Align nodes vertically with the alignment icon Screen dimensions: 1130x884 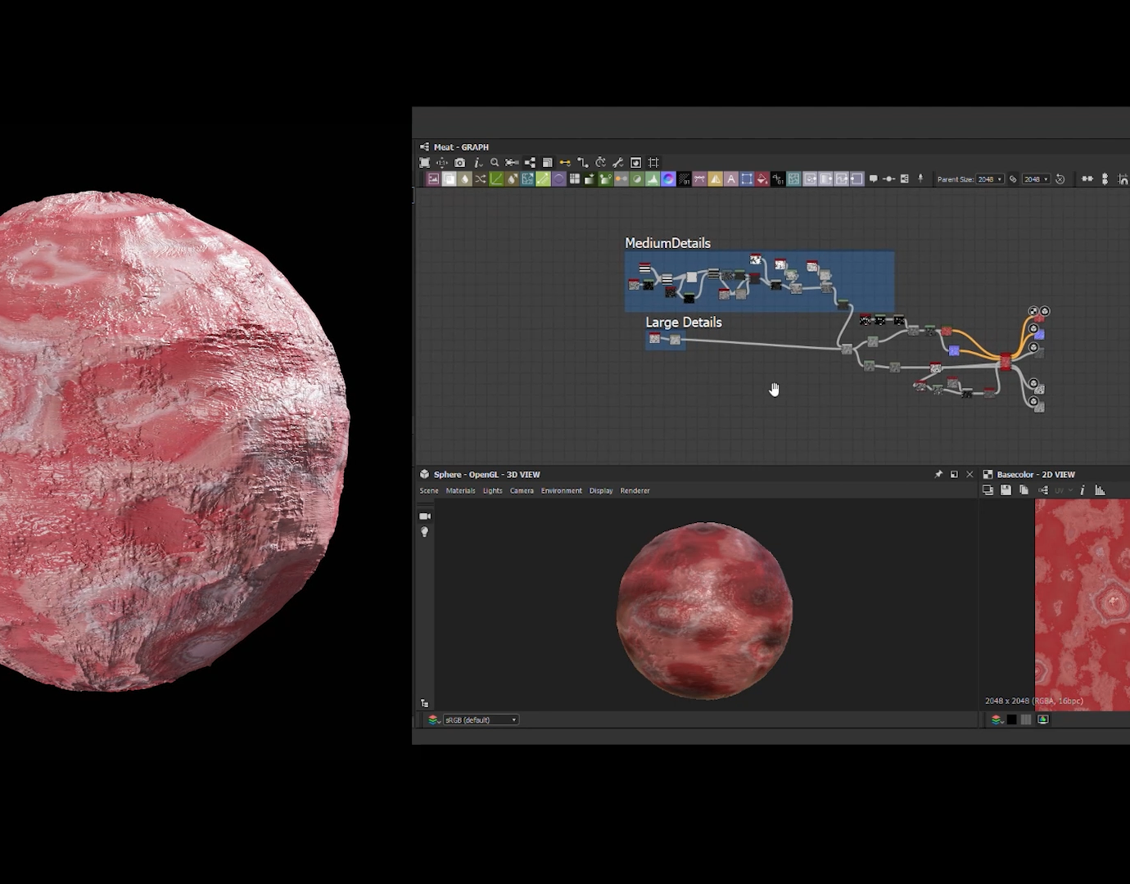click(1105, 178)
